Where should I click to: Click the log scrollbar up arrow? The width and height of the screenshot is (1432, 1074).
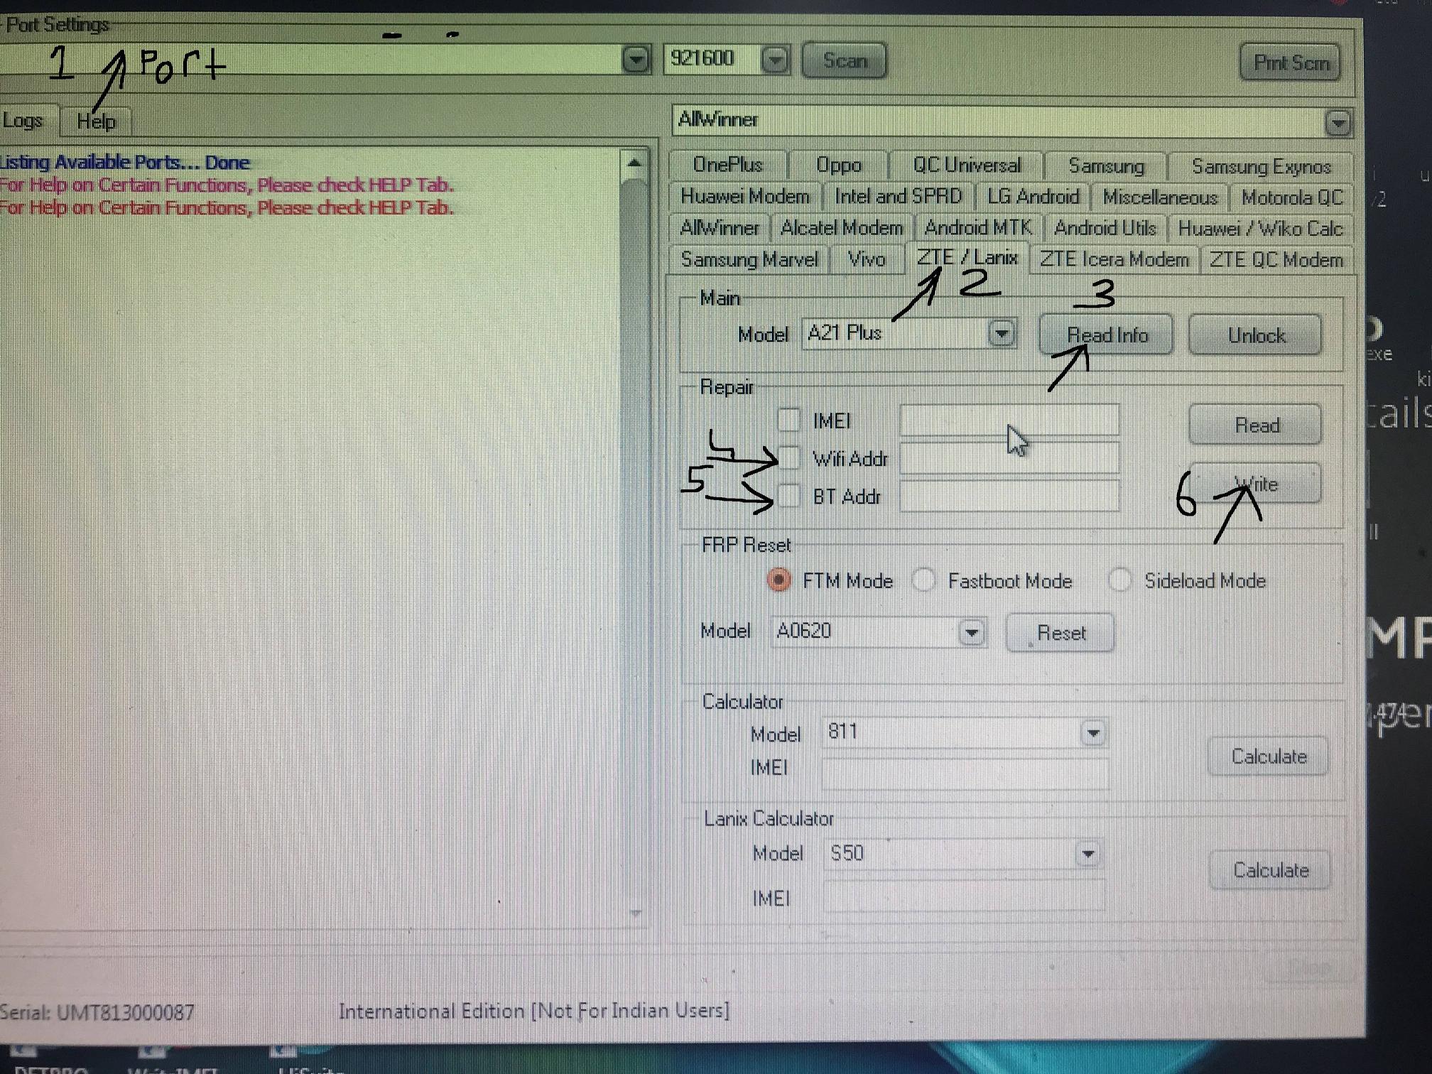pyautogui.click(x=634, y=163)
